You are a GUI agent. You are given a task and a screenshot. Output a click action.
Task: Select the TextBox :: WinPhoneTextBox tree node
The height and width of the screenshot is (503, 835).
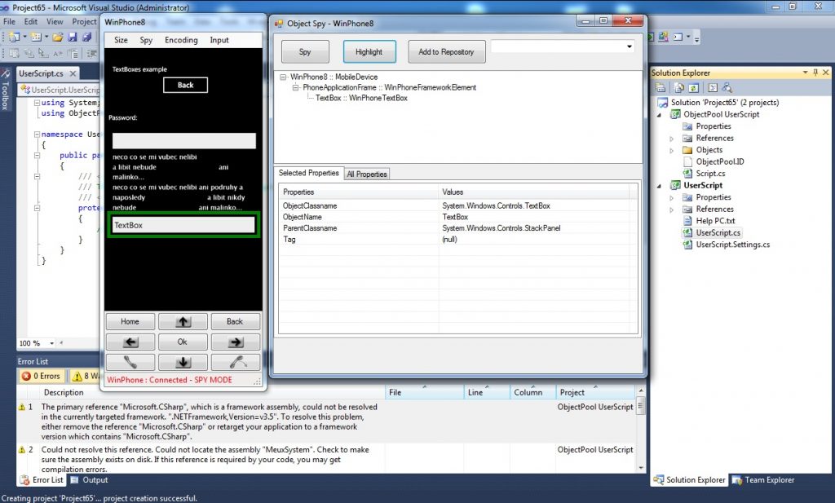coord(361,98)
